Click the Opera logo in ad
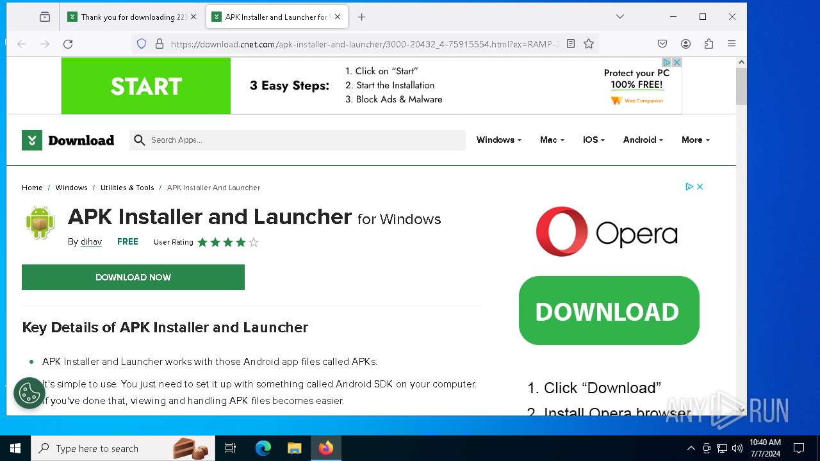The image size is (820, 461). point(607,231)
